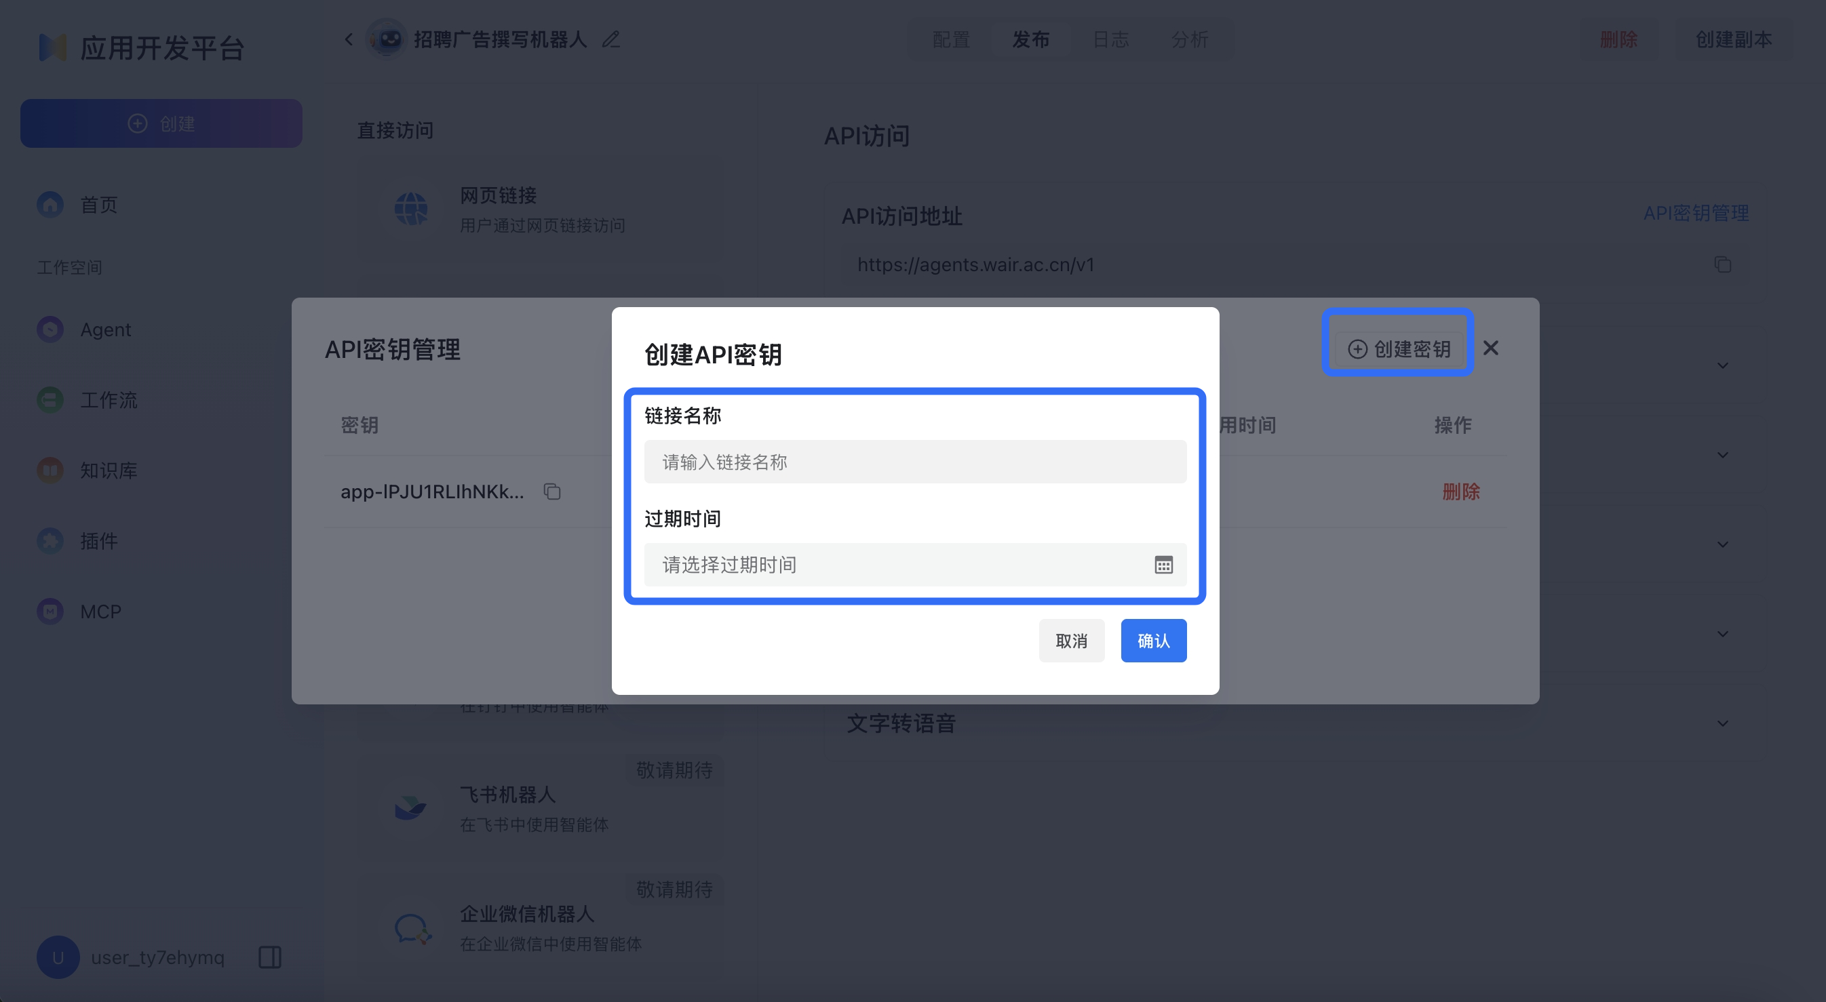Image resolution: width=1826 pixels, height=1002 pixels.
Task: Open the 知识库 sidebar item
Action: click(x=108, y=470)
